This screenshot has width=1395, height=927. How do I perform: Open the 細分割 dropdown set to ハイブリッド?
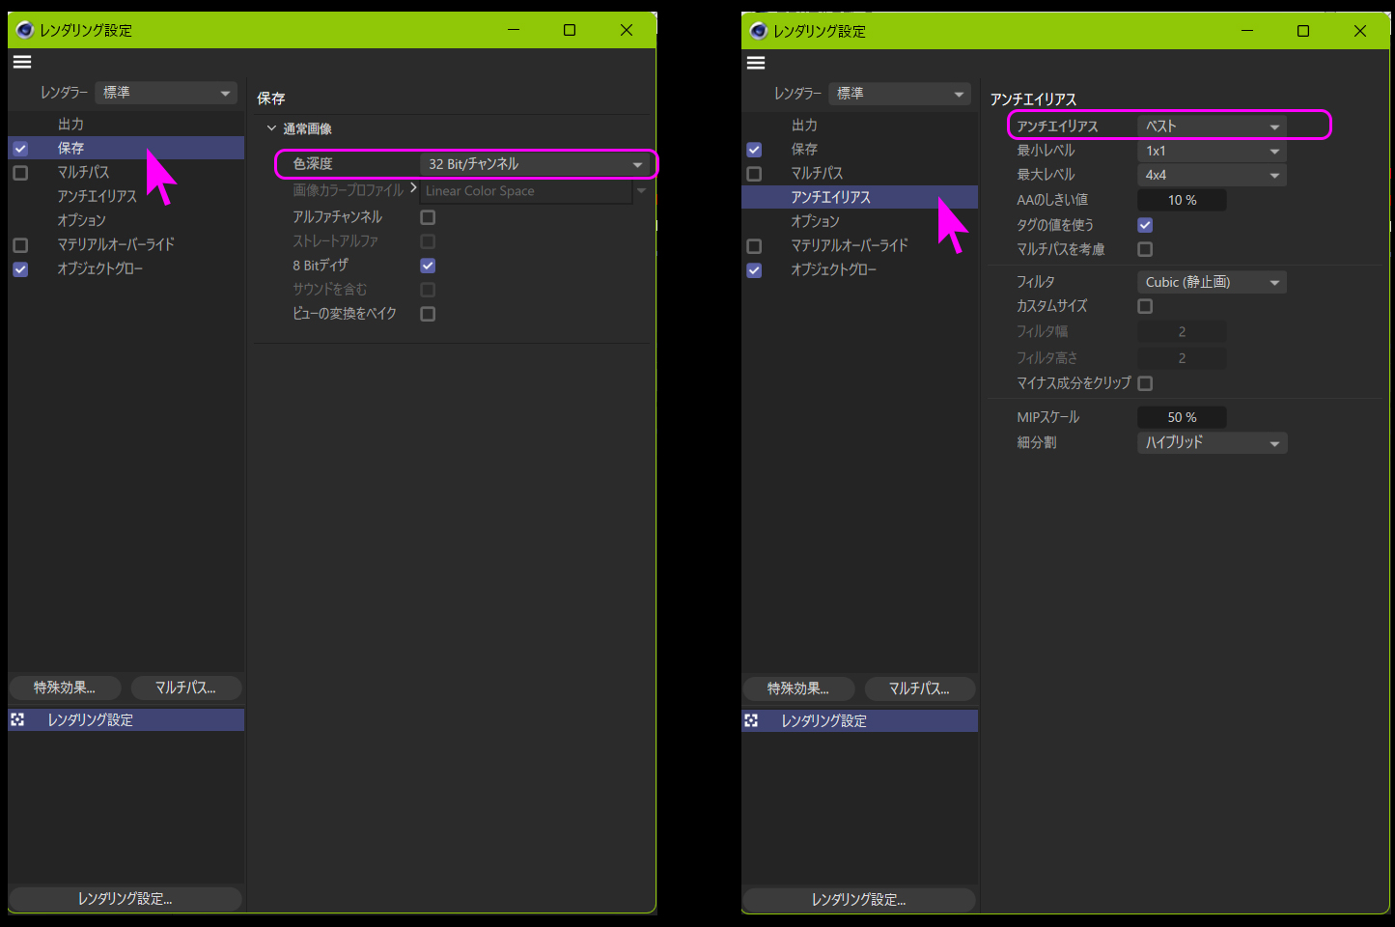pos(1212,443)
